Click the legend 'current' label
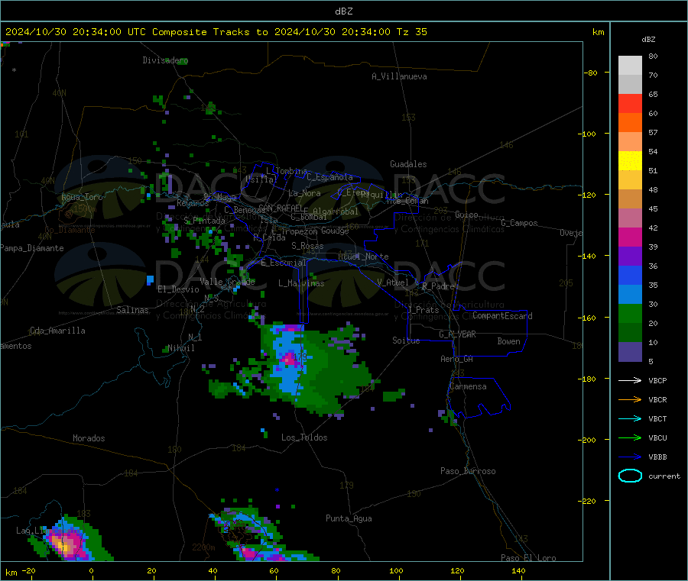 tap(664, 476)
